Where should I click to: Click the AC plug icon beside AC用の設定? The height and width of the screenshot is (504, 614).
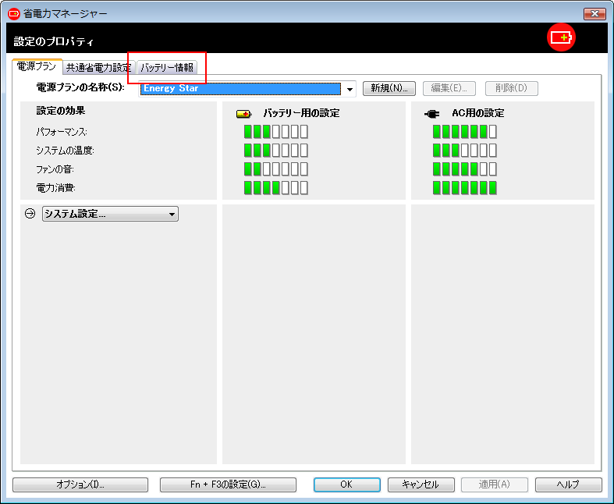tap(432, 114)
